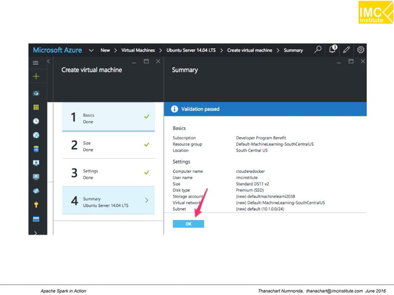Click the clock Recent icon in sidebar
This screenshot has height=295, width=394.
click(x=36, y=121)
